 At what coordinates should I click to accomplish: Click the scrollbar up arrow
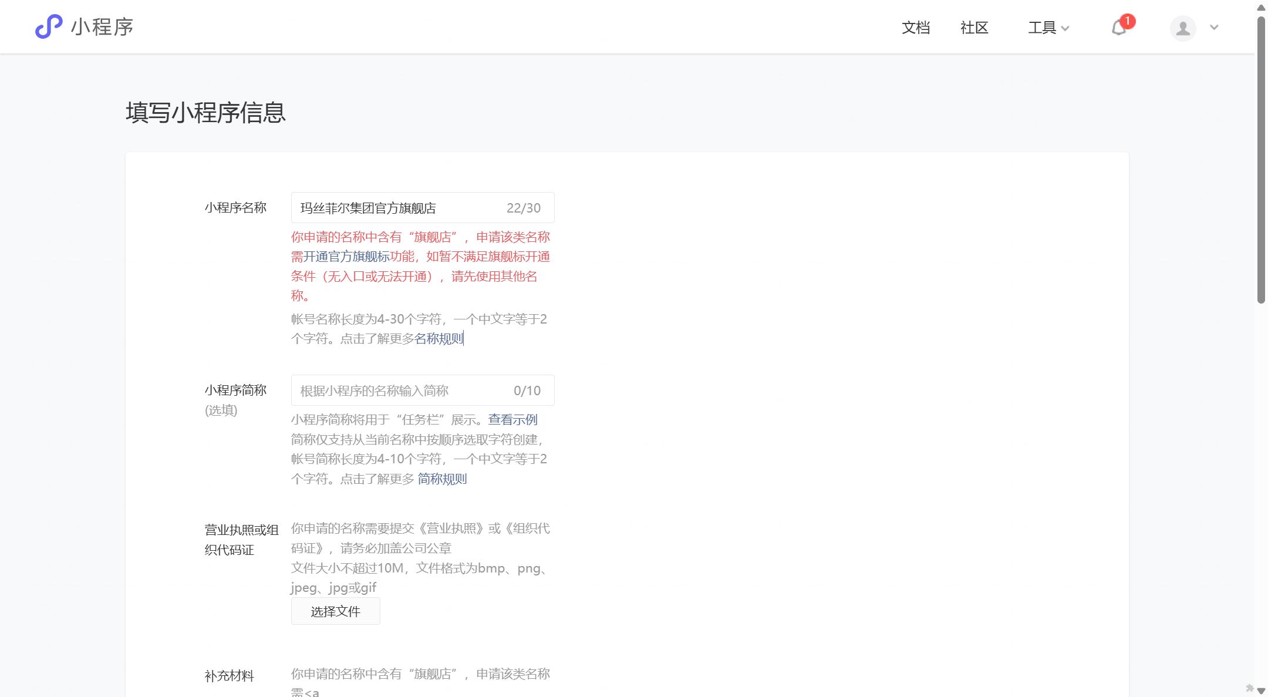1261,7
